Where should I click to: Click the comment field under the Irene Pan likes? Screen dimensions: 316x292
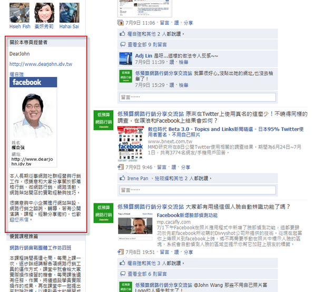[x=197, y=190]
